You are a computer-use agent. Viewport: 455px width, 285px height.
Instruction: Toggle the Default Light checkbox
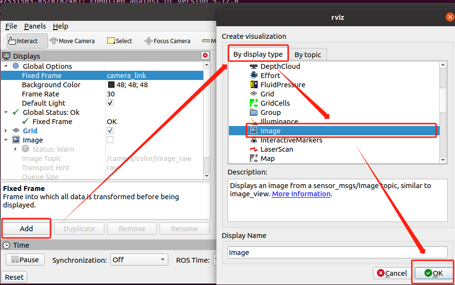tap(110, 103)
